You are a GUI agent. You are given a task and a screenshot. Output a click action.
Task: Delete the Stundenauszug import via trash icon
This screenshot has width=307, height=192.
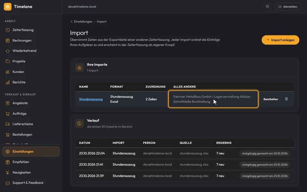tap(287, 99)
